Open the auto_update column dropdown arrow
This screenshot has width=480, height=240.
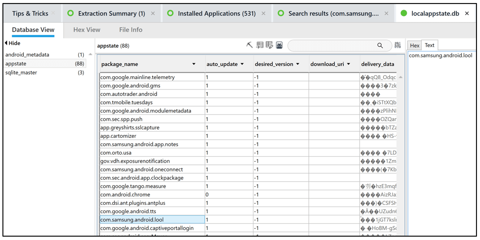[242, 64]
